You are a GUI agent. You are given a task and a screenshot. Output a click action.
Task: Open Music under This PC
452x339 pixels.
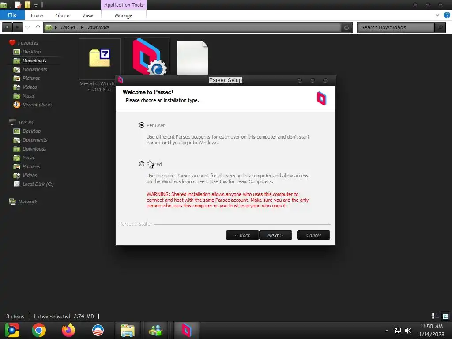tap(29, 158)
